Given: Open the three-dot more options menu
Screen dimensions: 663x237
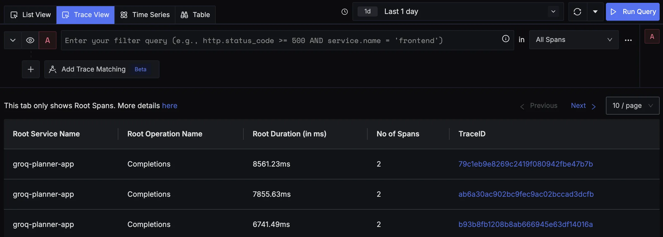Looking at the screenshot, I should click(628, 40).
